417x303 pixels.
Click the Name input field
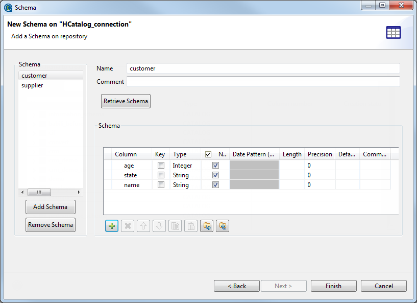point(263,68)
